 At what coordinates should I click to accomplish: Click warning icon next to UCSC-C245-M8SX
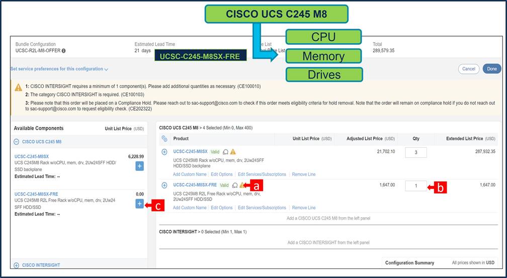click(x=233, y=152)
